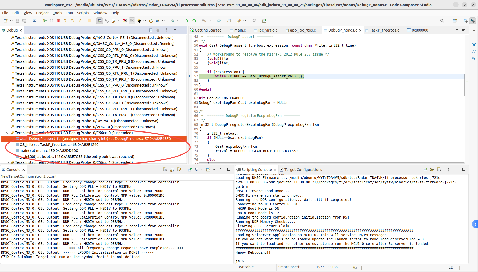The height and width of the screenshot is (272, 478).
Task: Toggle the third Console toolbar option icon
Action: tap(179, 169)
